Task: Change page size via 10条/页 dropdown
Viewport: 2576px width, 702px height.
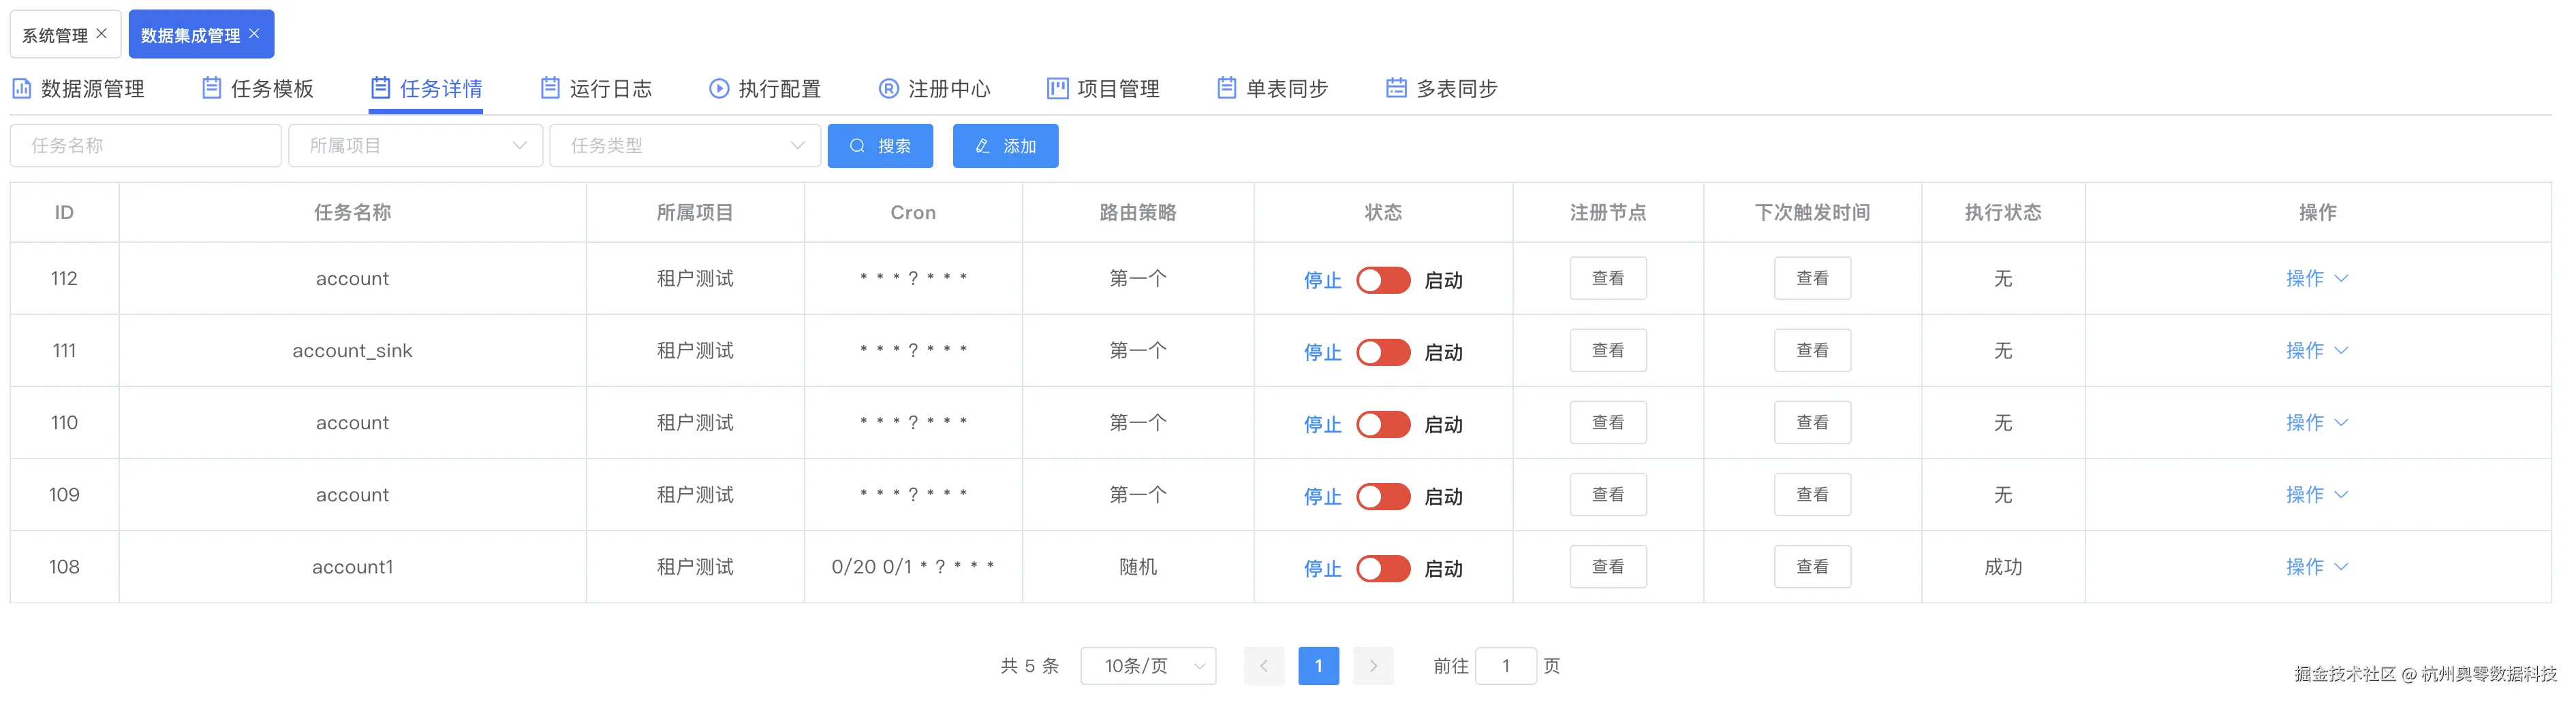Action: pyautogui.click(x=1148, y=665)
